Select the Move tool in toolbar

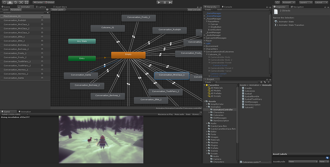[10, 2]
